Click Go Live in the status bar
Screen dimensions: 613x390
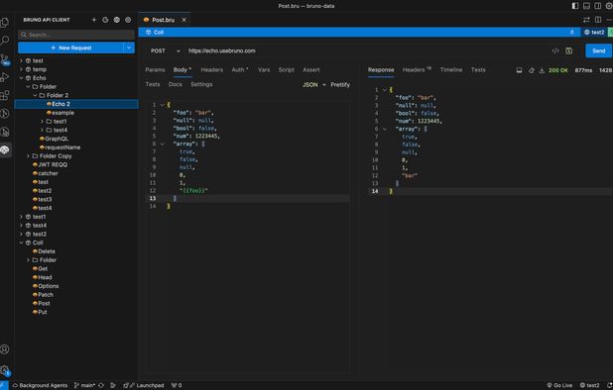(559, 385)
